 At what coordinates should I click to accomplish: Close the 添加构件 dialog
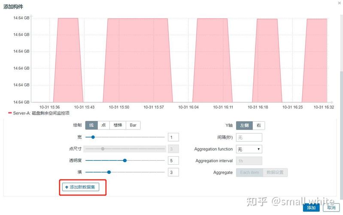tap(339, 3)
